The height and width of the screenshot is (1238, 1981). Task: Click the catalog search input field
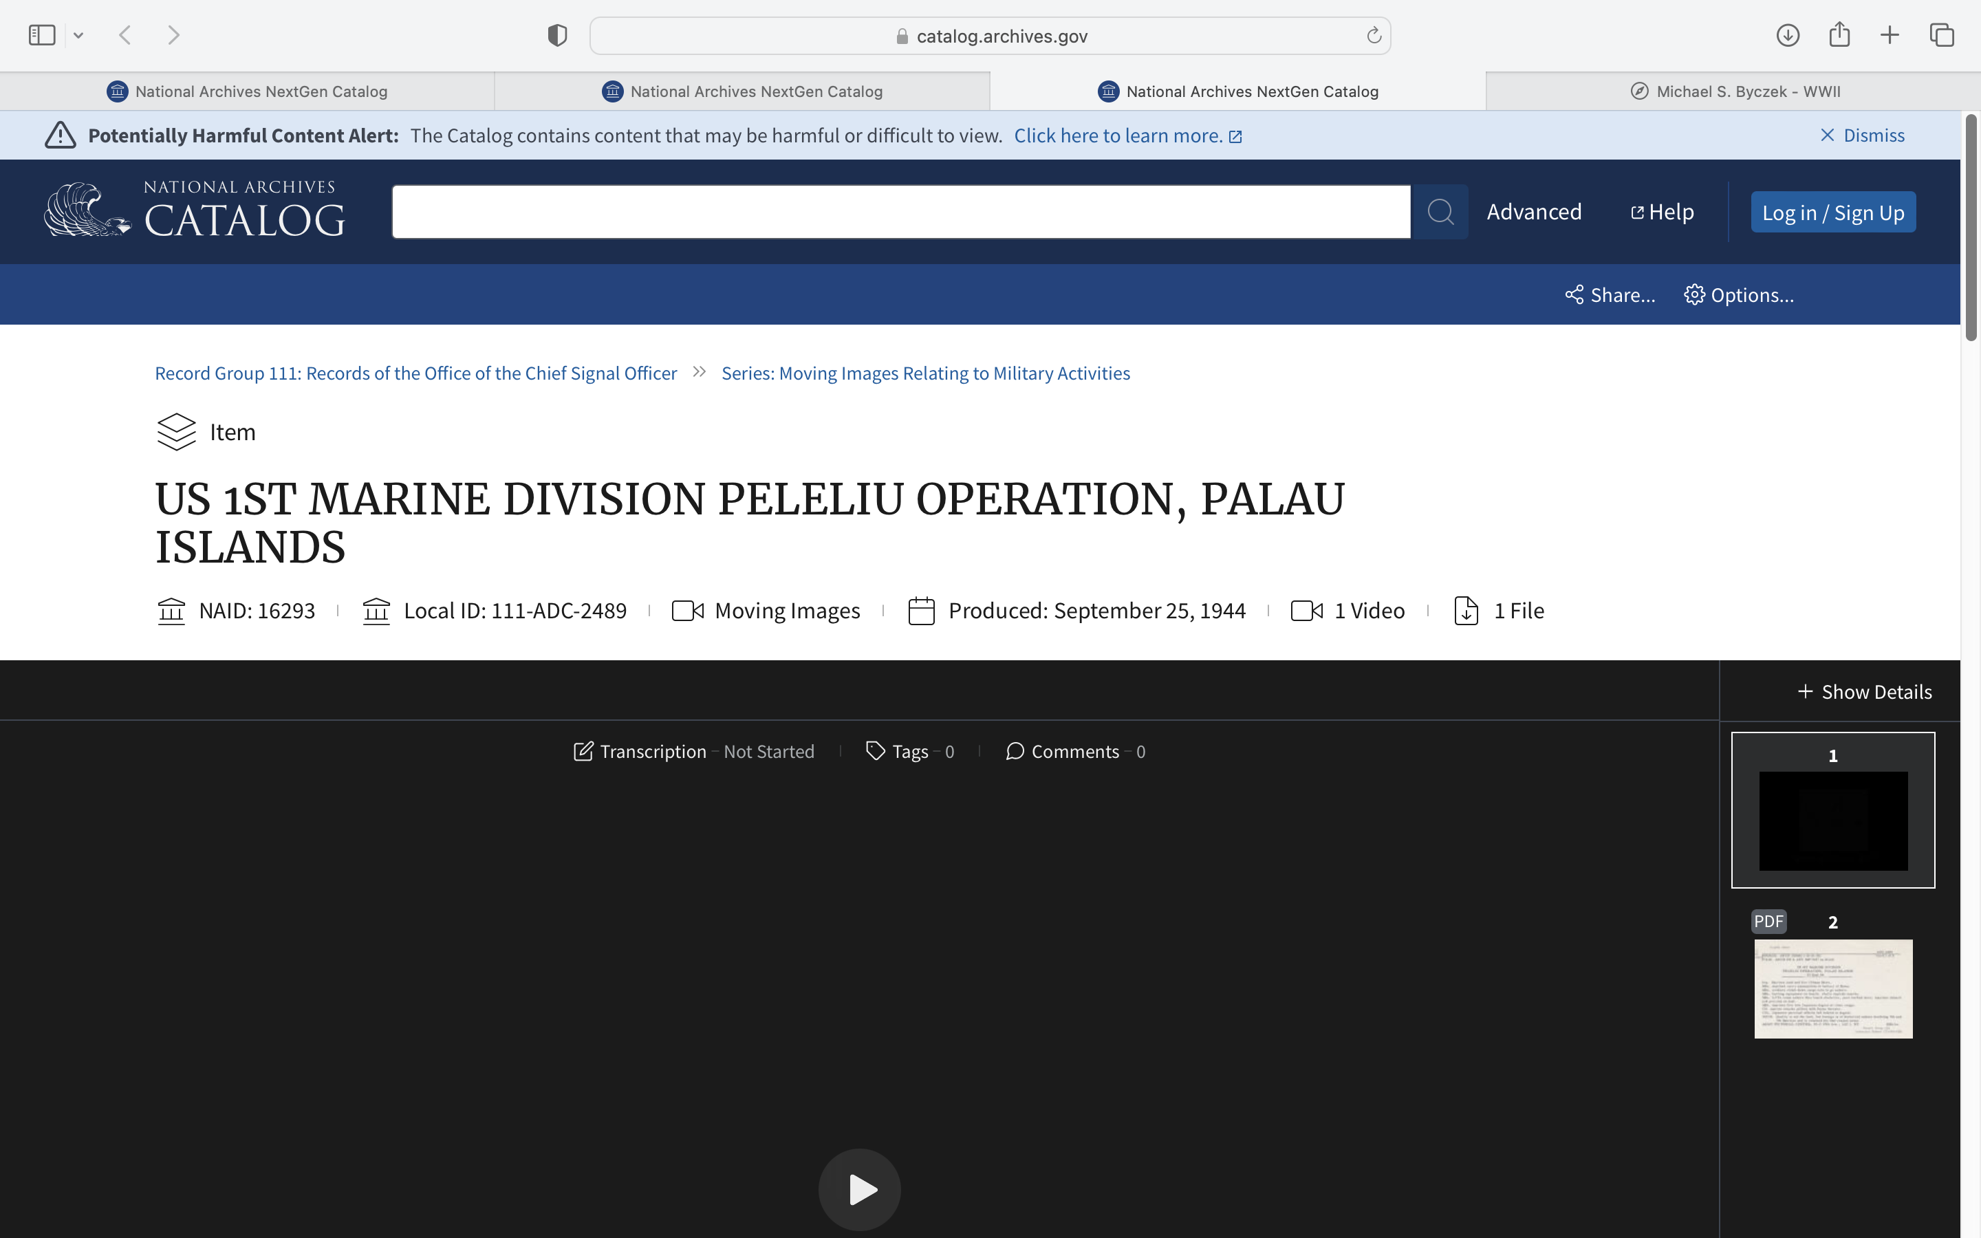900,212
